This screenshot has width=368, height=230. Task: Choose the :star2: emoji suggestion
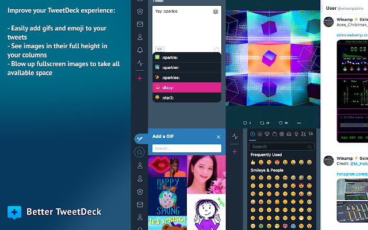point(187,98)
